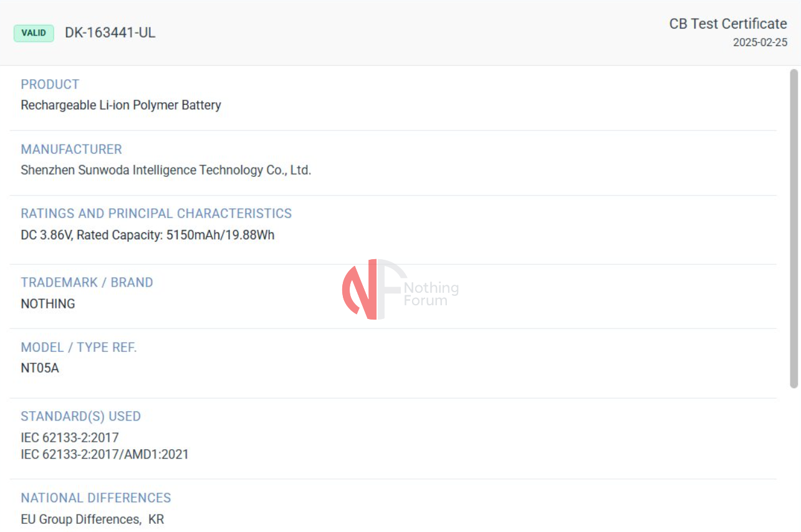The width and height of the screenshot is (801, 532).
Task: Select IEC 62133-2:2017/AMD1:2021 standard line
Action: pos(105,454)
